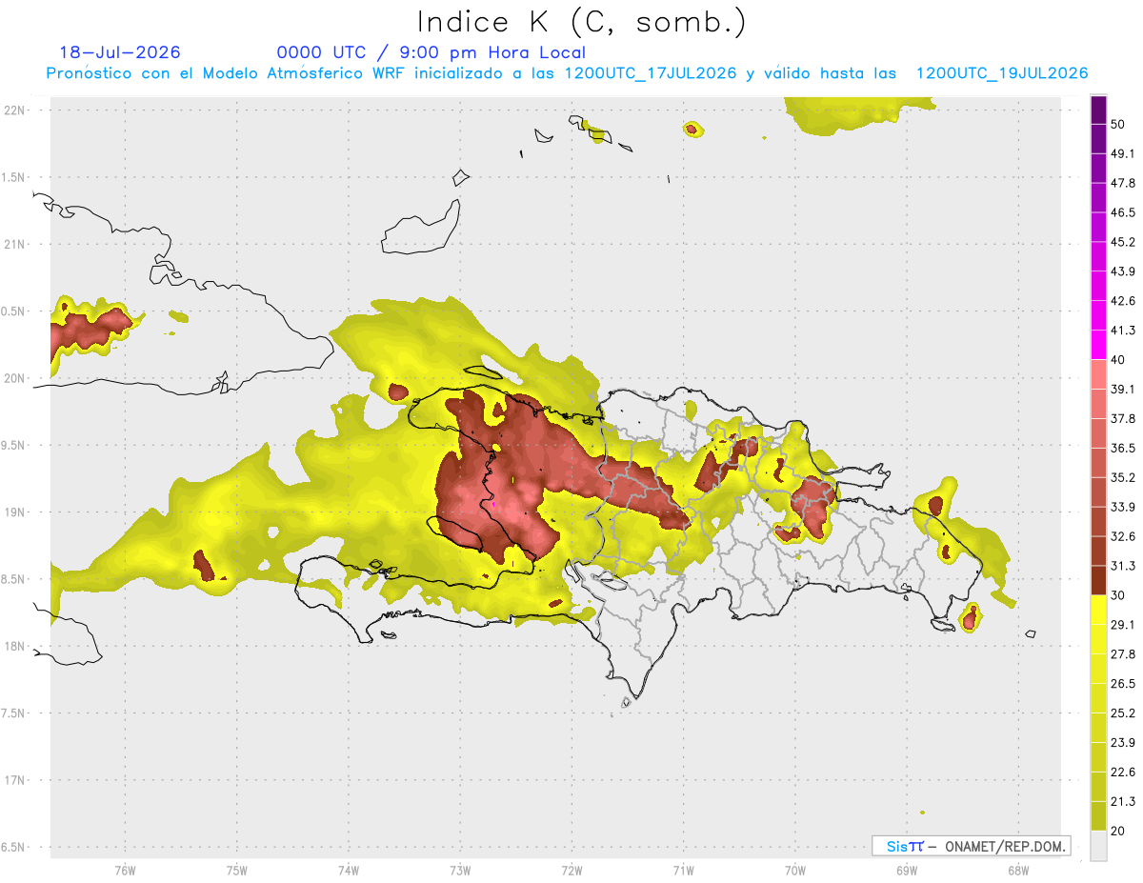Click the '33.9' legend value

click(x=1123, y=507)
